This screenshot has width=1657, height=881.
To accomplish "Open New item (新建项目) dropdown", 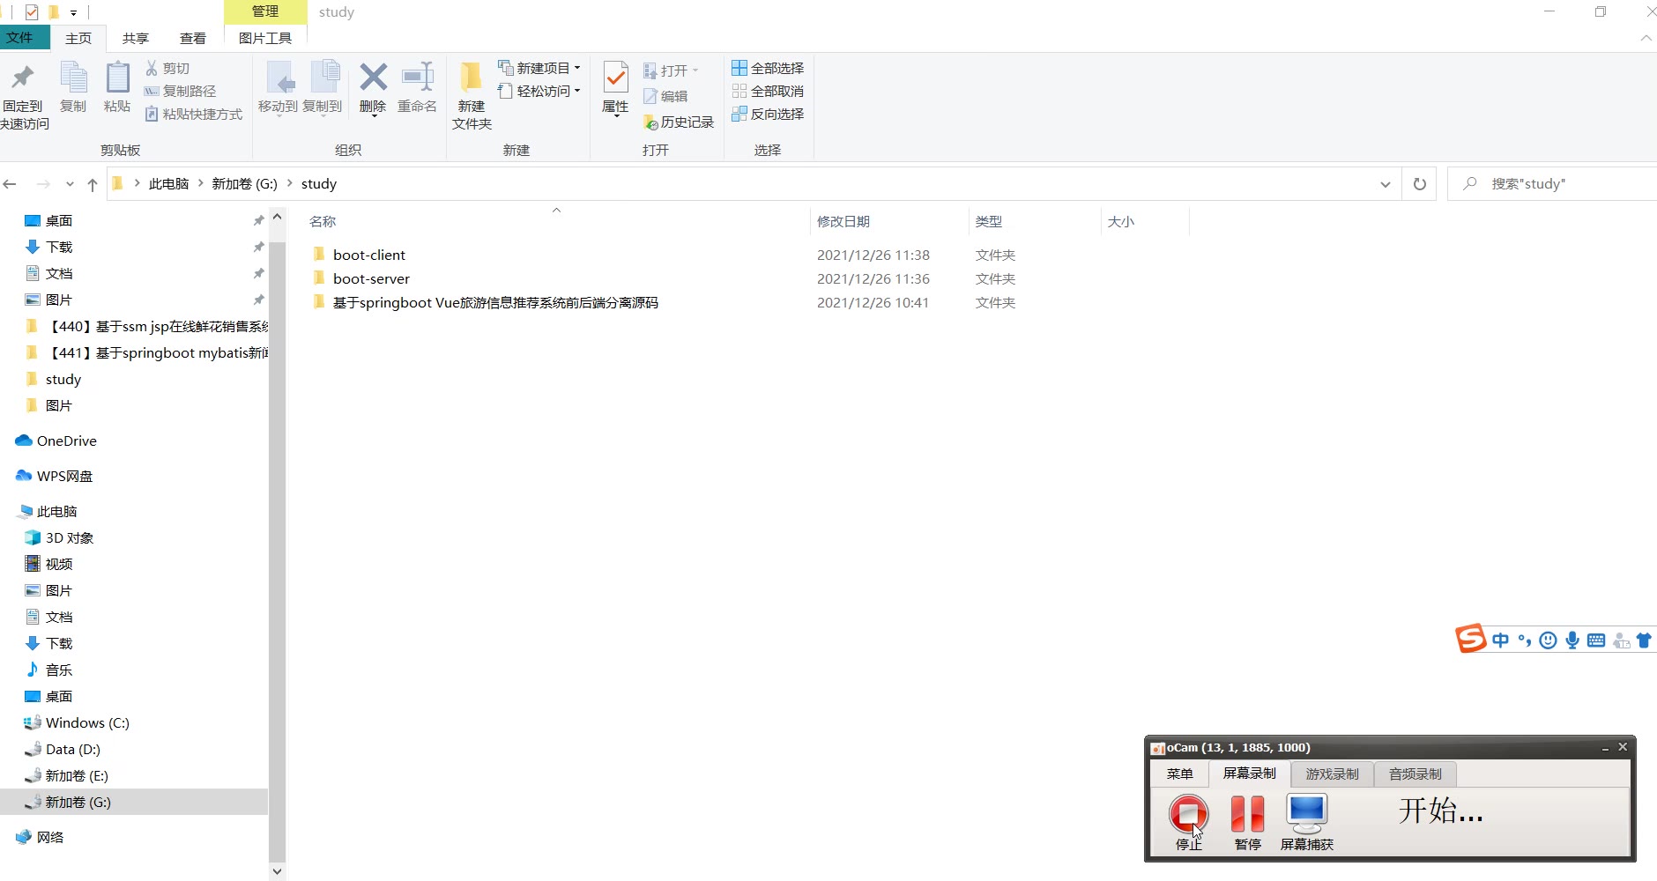I will [539, 68].
